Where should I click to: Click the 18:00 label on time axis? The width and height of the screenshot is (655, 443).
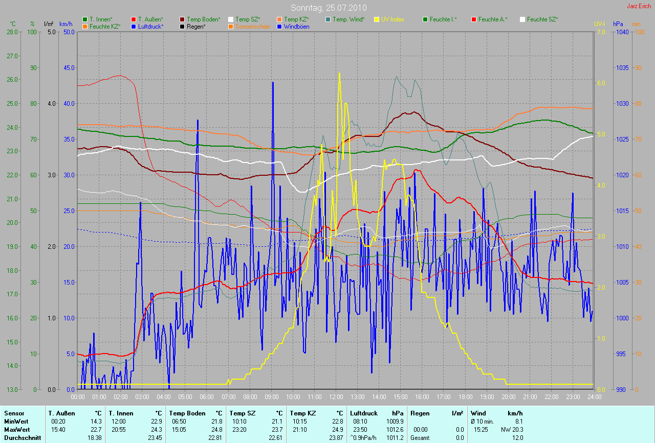click(x=465, y=397)
